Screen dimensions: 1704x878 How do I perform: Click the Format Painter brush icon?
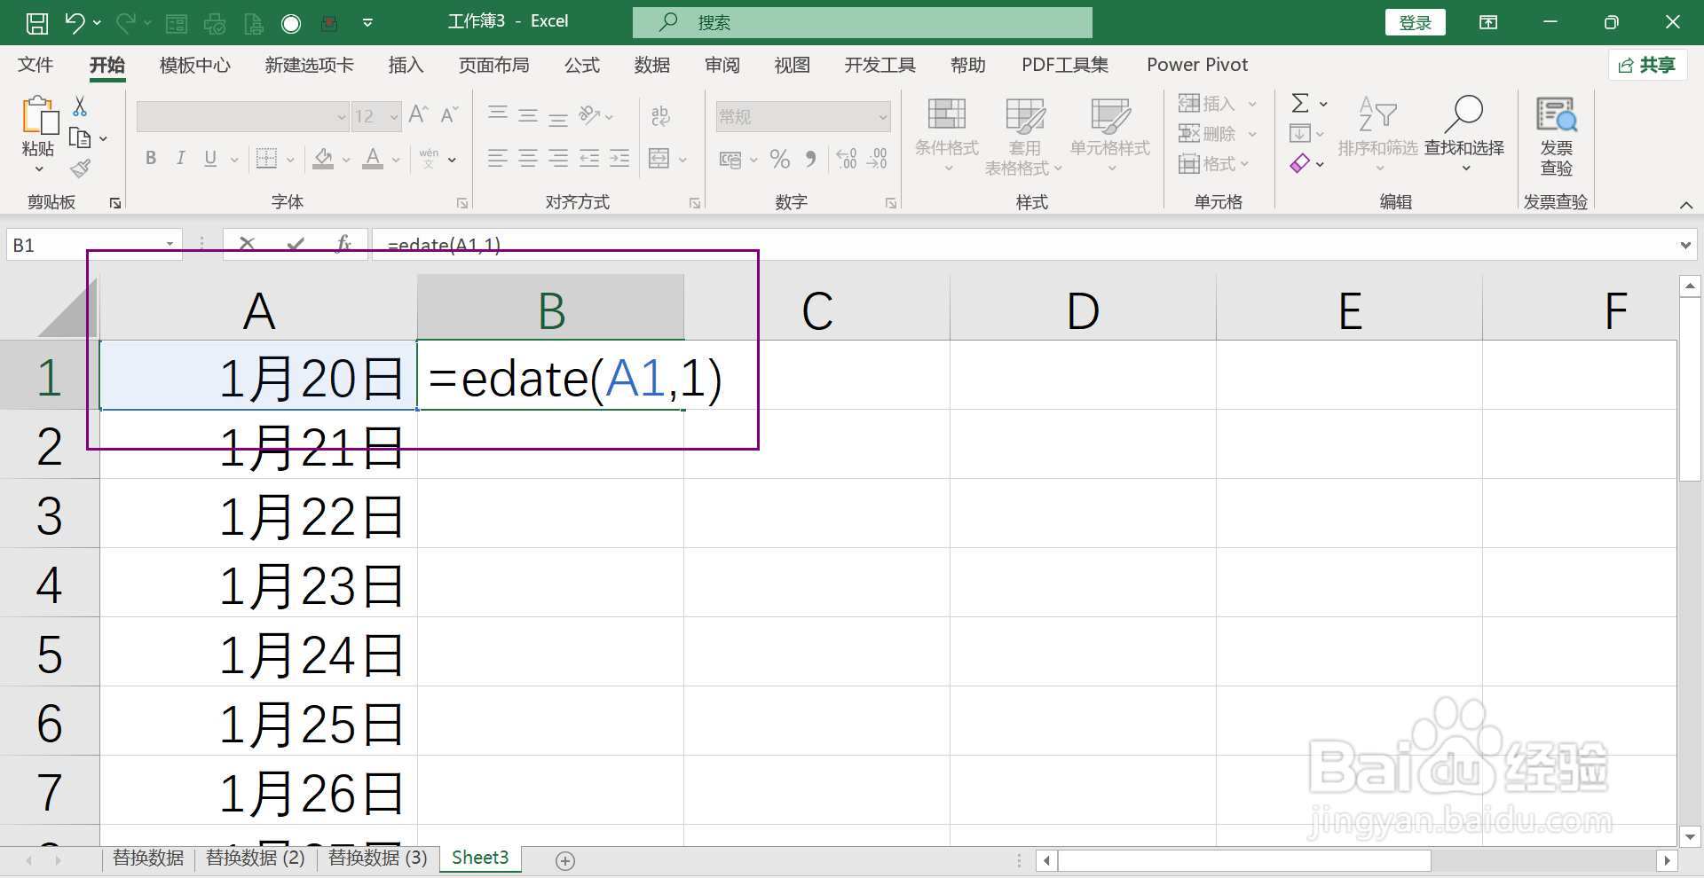(81, 168)
